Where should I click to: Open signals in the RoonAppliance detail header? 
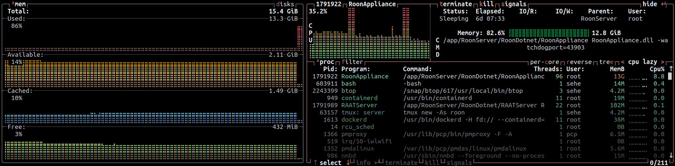[x=514, y=4]
